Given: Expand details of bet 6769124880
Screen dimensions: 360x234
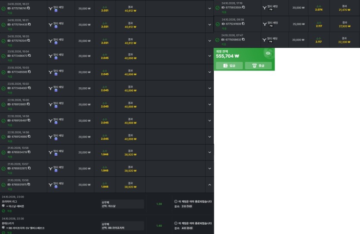Looking at the screenshot, I should [210, 137].
